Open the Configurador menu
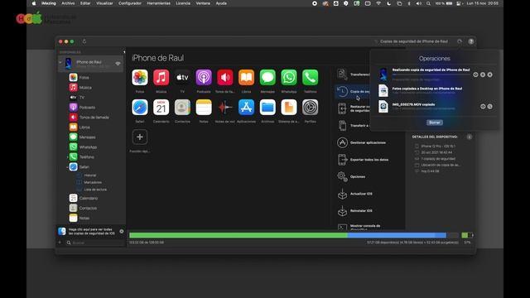530x298 pixels. (x=130, y=3)
